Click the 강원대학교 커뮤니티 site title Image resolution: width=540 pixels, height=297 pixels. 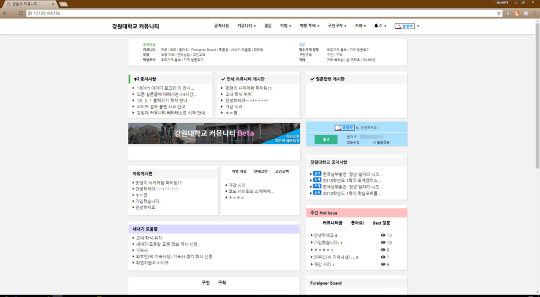[136, 26]
